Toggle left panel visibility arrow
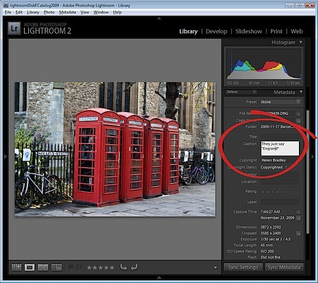Image resolution: width=318 pixels, height=283 pixels. click(5, 156)
